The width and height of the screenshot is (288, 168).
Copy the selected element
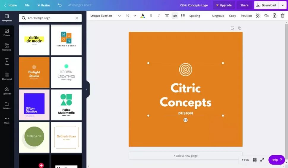pyautogui.click(x=232, y=16)
